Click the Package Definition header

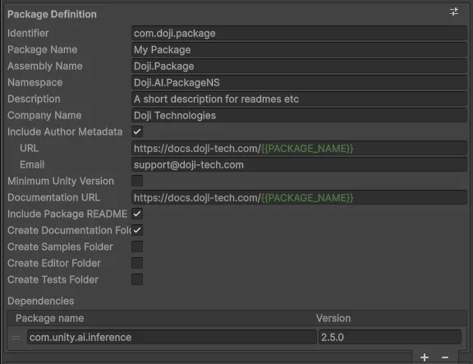(x=52, y=14)
